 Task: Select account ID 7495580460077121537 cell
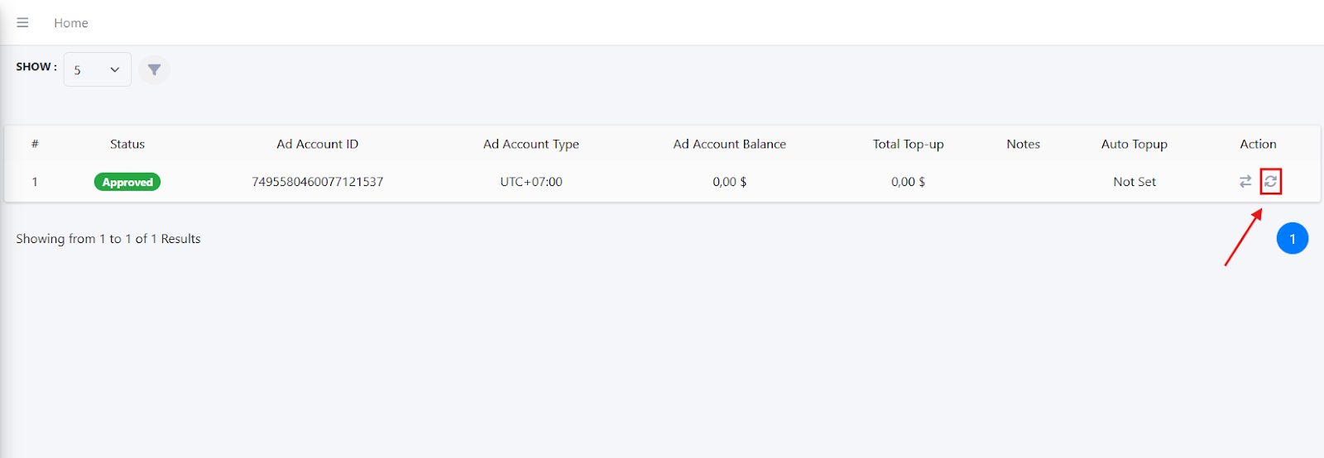point(318,182)
